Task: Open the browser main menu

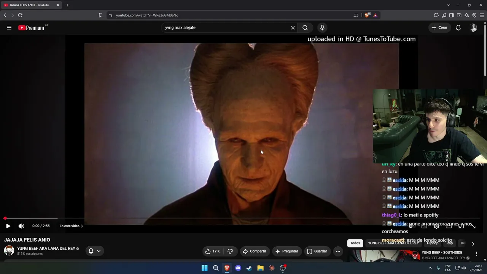Action: coord(482,15)
